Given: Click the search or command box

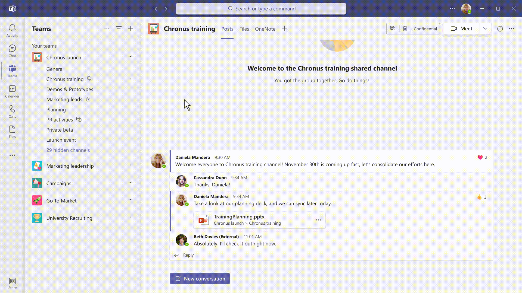Looking at the screenshot, I should pos(261,9).
